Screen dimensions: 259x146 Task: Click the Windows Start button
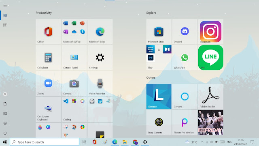[x=5, y=142]
